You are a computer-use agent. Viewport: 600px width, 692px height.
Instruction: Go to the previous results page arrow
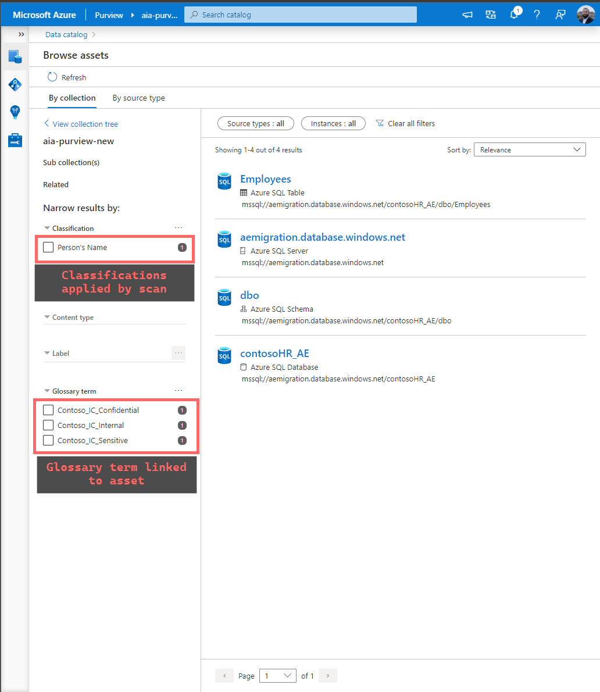coord(224,676)
